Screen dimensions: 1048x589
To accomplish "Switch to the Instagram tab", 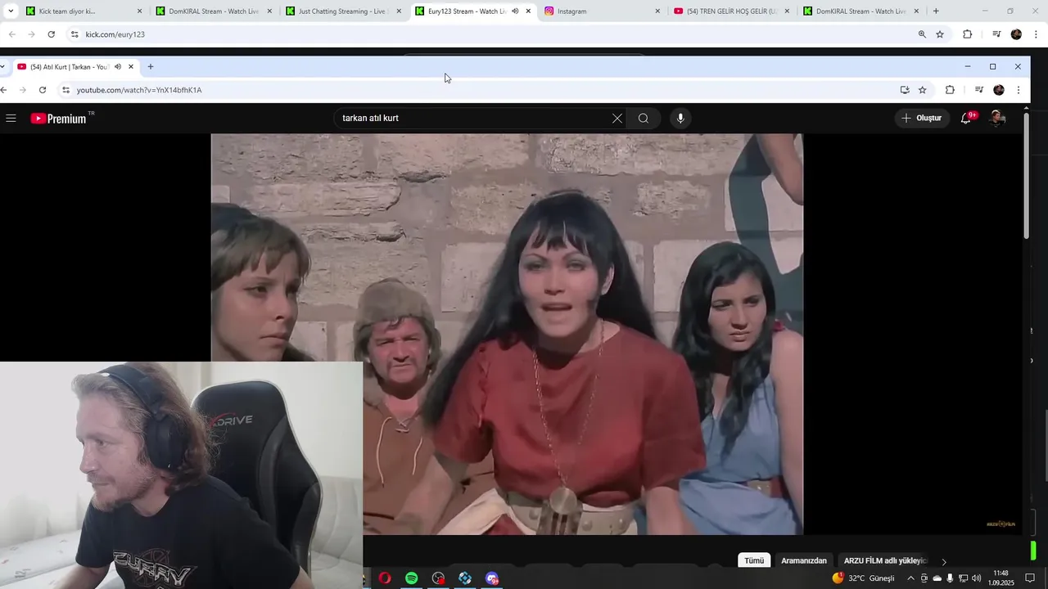I will (x=603, y=11).
